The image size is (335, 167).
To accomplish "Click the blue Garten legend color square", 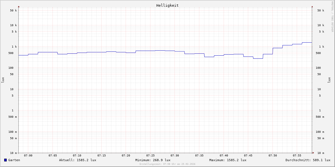I will click(x=5, y=160).
